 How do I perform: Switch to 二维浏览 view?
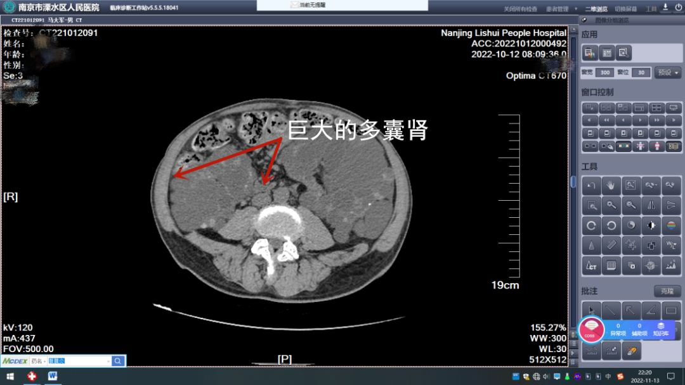click(x=596, y=9)
